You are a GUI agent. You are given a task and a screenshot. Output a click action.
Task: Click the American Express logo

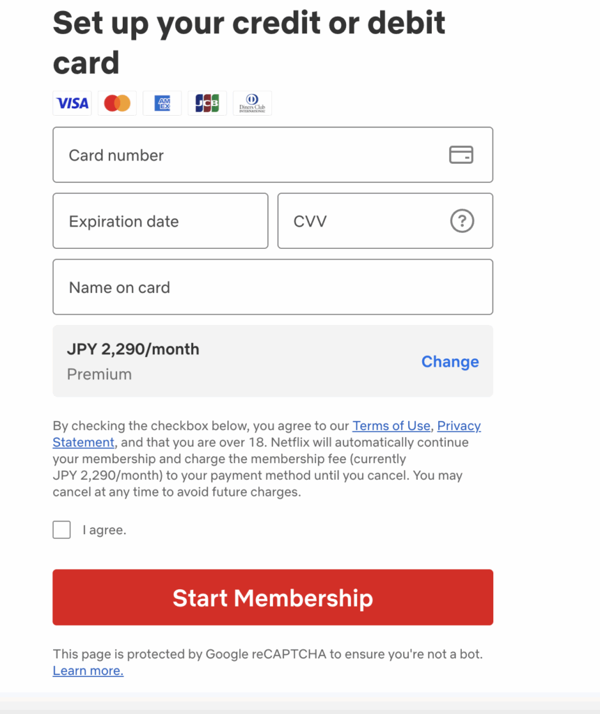click(162, 103)
